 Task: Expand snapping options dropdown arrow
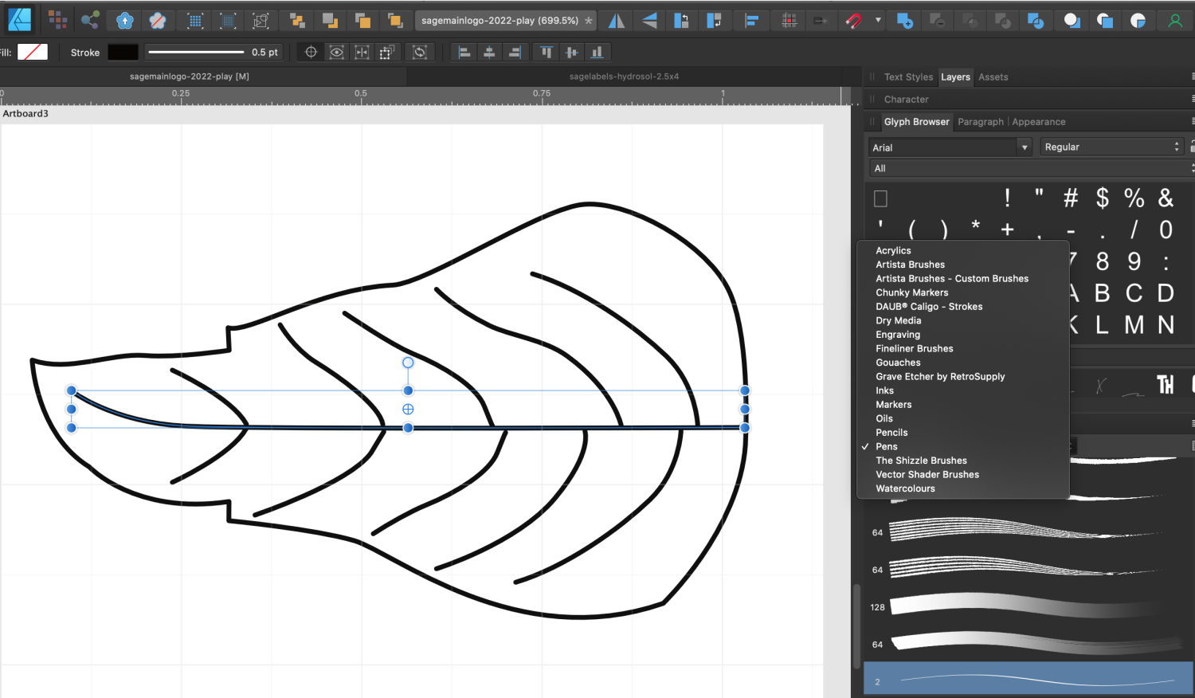coord(878,21)
